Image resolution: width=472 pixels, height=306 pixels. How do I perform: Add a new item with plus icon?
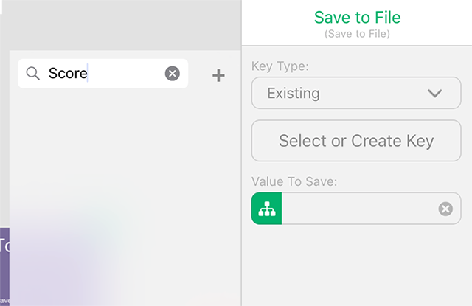218,75
